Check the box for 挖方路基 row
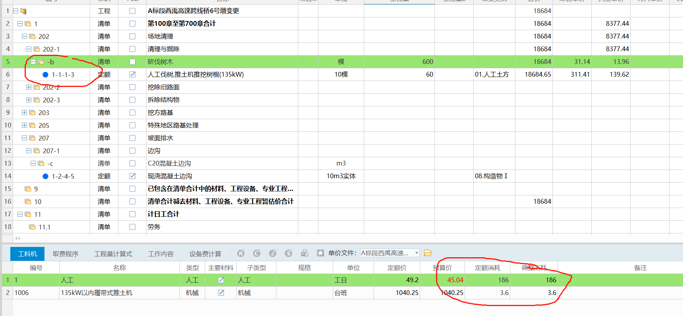The width and height of the screenshot is (683, 316). pyautogui.click(x=132, y=113)
